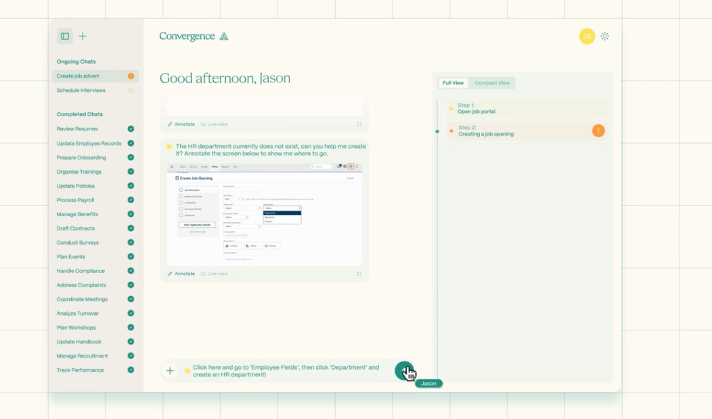Select the Full View tab
Image resolution: width=712 pixels, height=419 pixels.
(x=453, y=82)
